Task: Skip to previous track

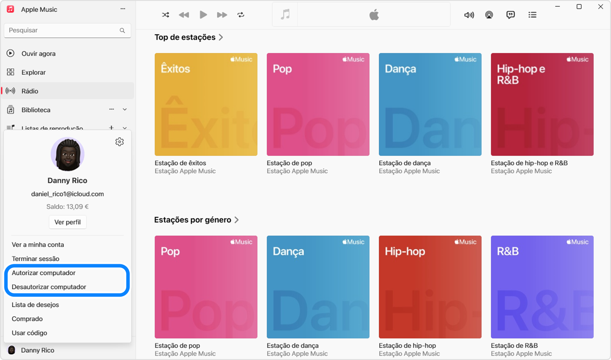Action: point(184,15)
